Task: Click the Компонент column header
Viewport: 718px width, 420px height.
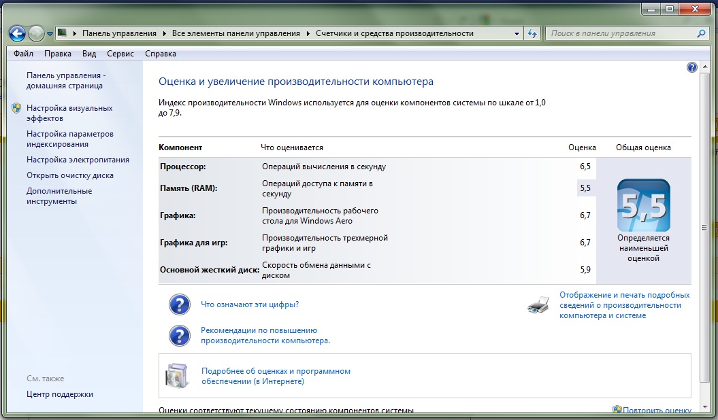Action: point(180,147)
